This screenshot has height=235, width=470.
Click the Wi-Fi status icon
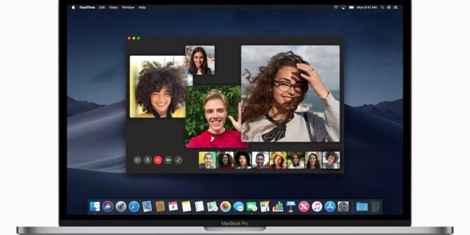(x=336, y=8)
